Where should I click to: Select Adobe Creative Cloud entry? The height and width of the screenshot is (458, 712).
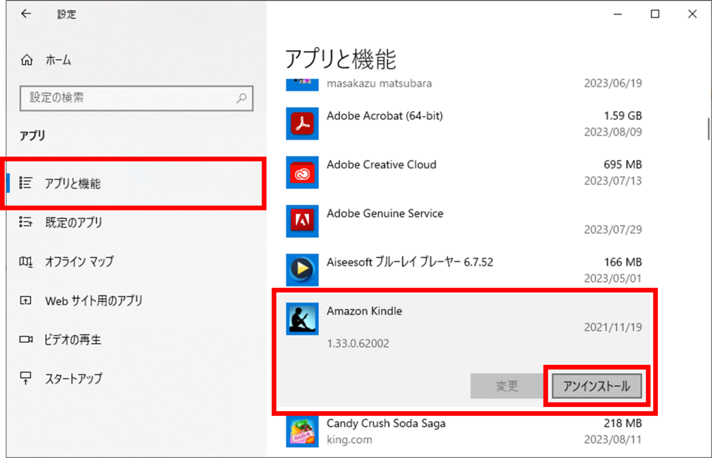tap(464, 173)
